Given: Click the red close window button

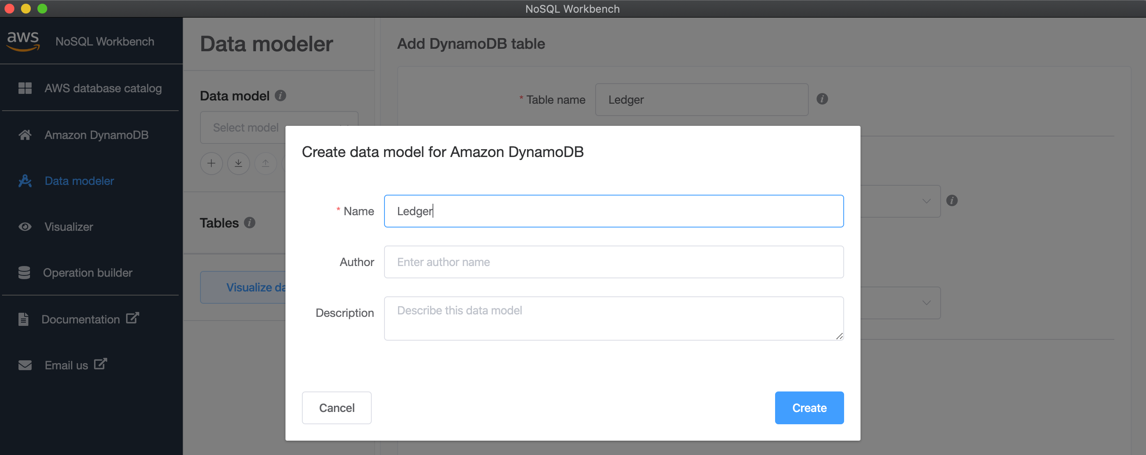Looking at the screenshot, I should tap(9, 9).
